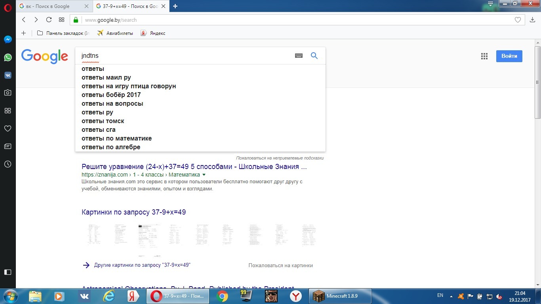Go forward to the next page
541x304 pixels.
coord(36,20)
